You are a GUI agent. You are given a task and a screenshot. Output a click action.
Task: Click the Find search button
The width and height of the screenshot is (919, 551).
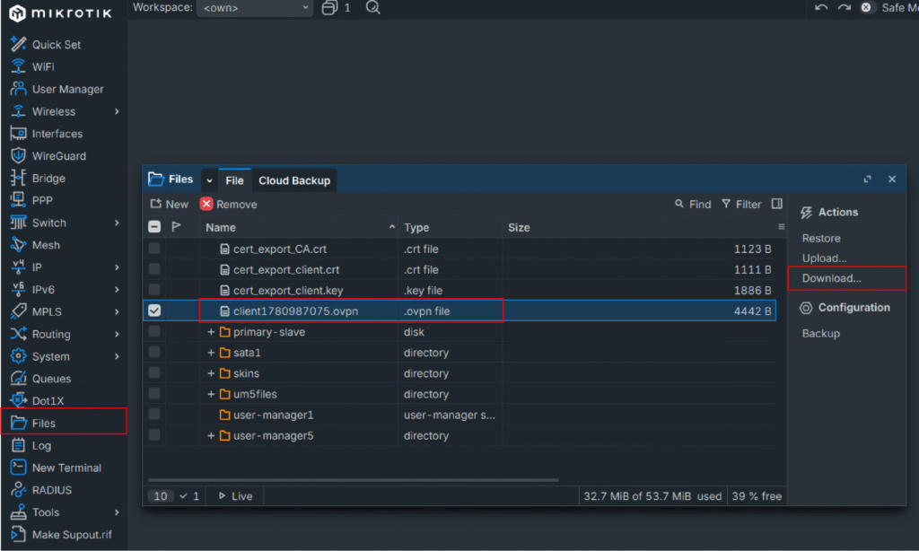pos(693,204)
